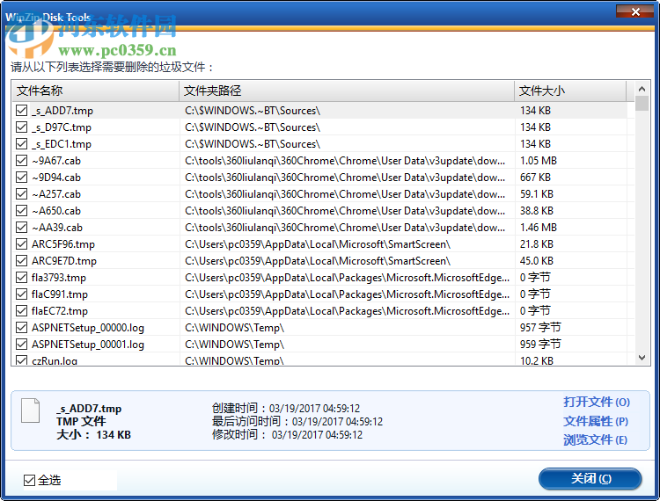Uncheck fla3793.tmp checkbox
660x501 pixels.
pos(21,278)
